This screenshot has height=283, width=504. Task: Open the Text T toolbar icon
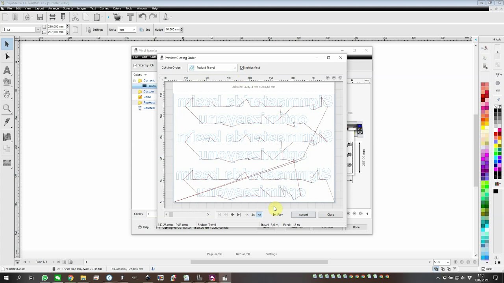pos(130,17)
